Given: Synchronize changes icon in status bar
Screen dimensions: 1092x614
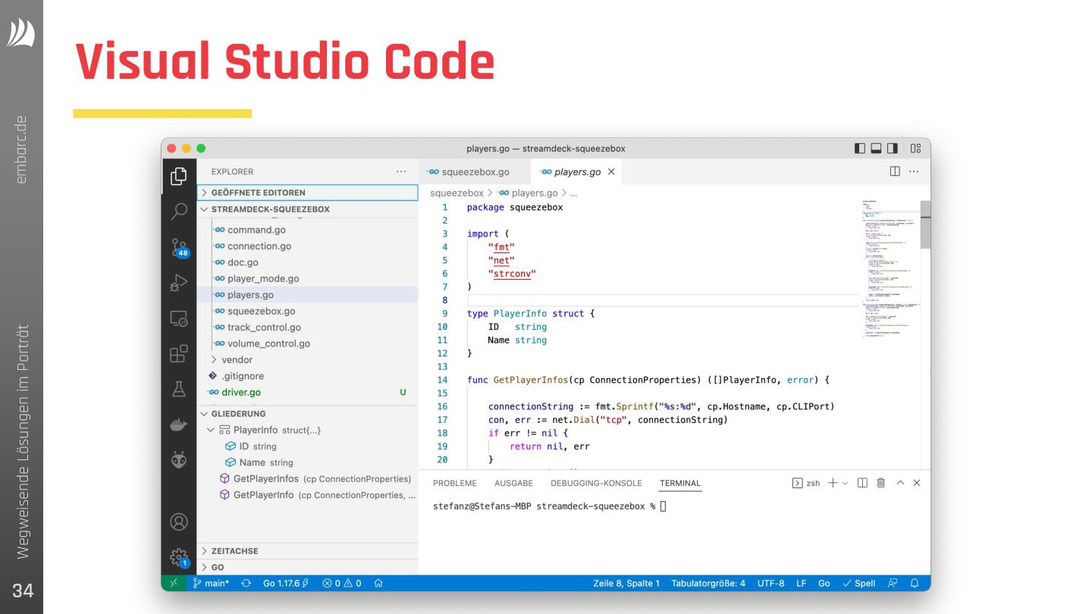Looking at the screenshot, I should click(x=246, y=583).
